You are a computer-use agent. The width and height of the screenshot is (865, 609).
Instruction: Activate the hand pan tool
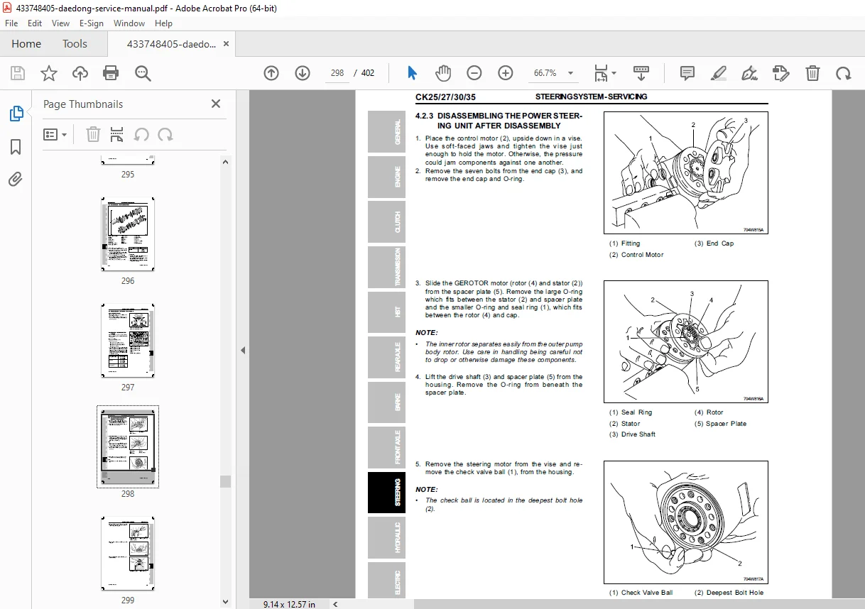(x=443, y=73)
